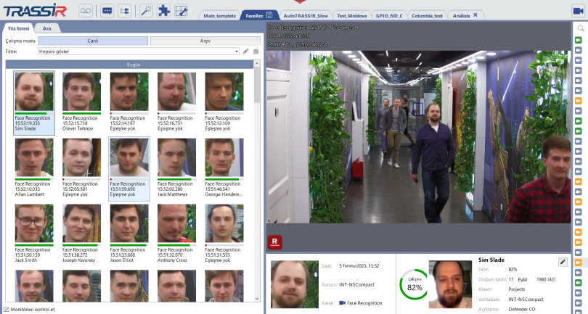Click the face list scrollbar thumb
Viewport: 588px width, 314px height.
tap(257, 86)
